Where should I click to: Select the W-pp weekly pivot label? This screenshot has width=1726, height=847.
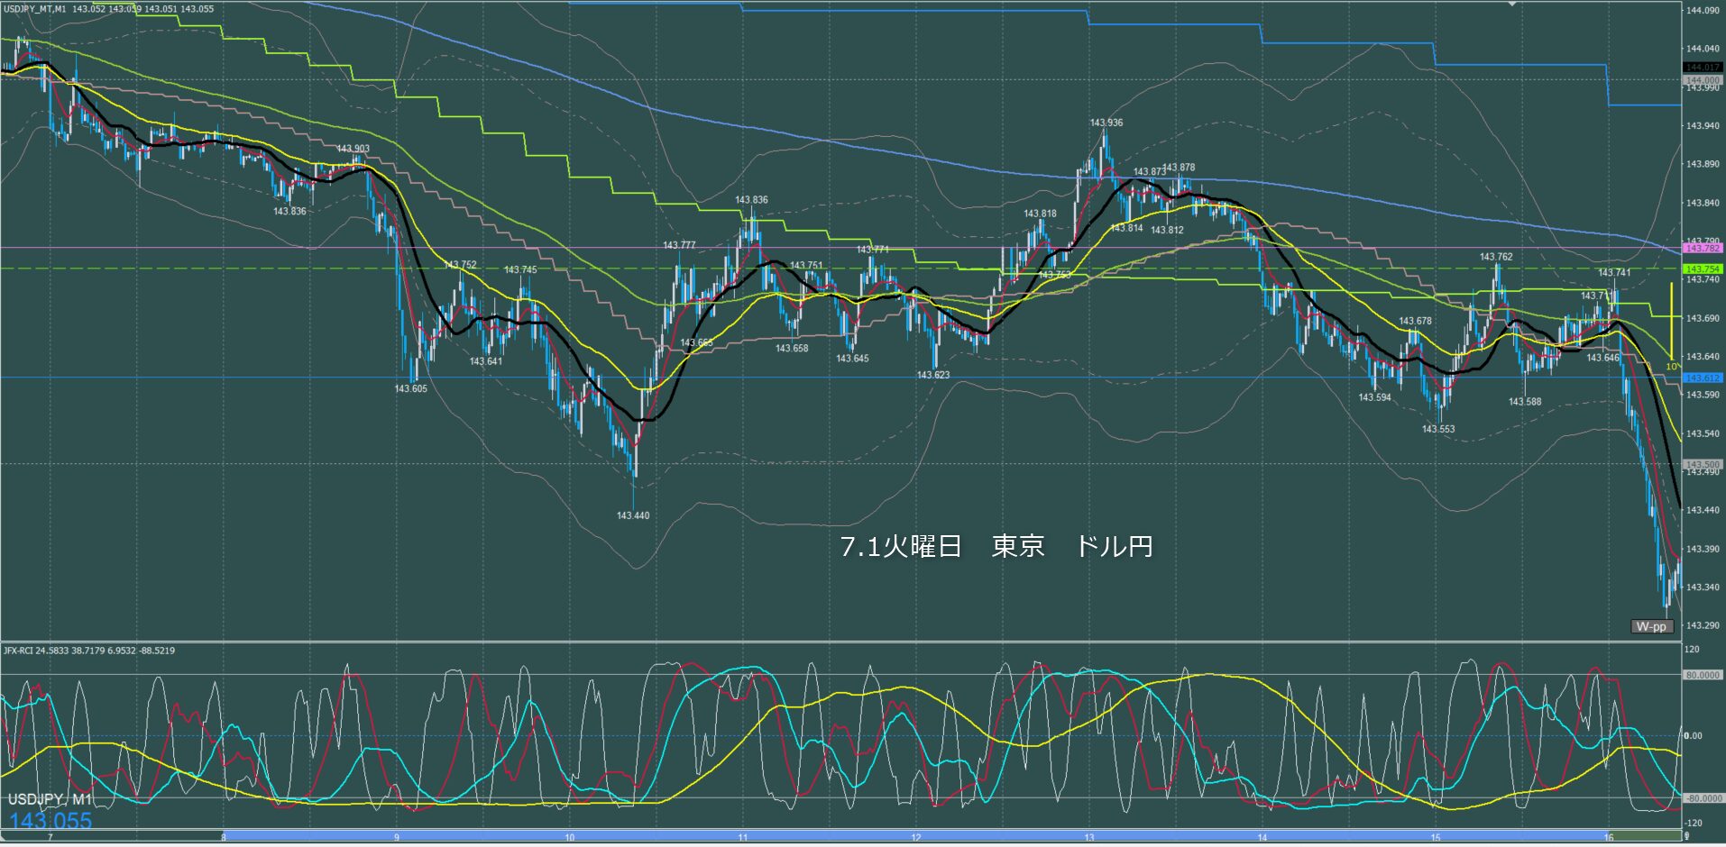pos(1652,626)
